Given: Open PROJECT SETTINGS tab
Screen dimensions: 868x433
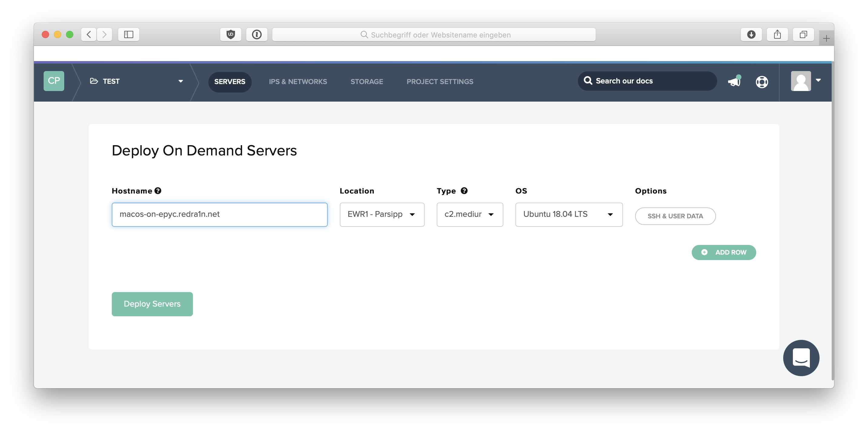Looking at the screenshot, I should [440, 82].
